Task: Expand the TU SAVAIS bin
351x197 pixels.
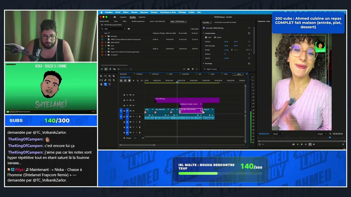Action: pos(106,55)
